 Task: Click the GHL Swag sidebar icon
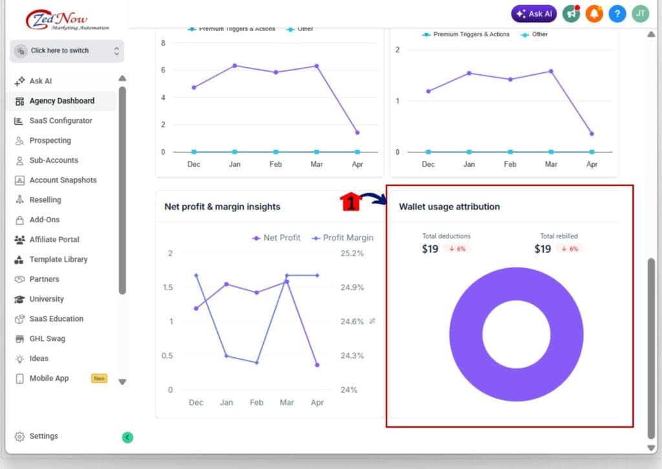coord(19,339)
